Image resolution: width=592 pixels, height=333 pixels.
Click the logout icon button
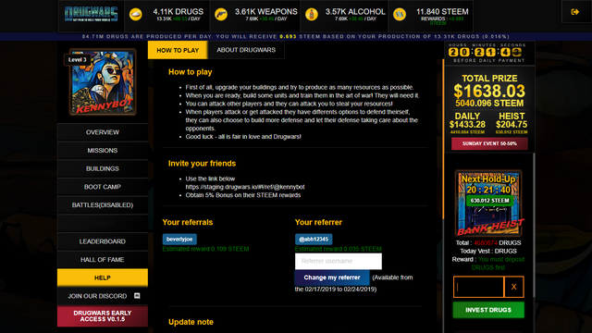pyautogui.click(x=575, y=12)
